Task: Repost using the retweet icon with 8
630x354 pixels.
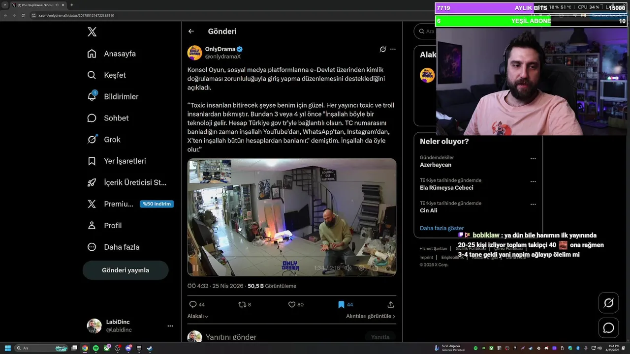Action: tap(245, 305)
